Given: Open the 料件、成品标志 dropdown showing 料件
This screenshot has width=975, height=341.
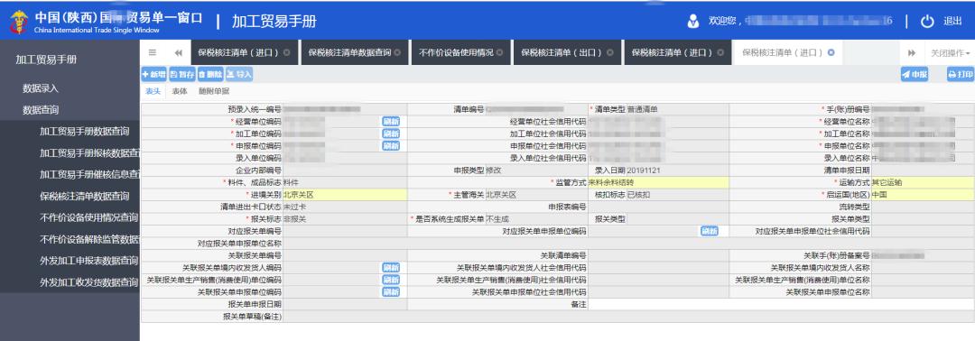Looking at the screenshot, I should (345, 182).
